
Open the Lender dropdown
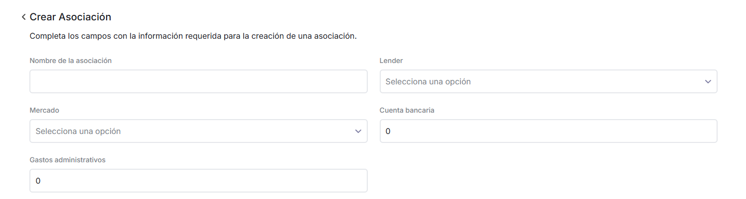pos(548,81)
